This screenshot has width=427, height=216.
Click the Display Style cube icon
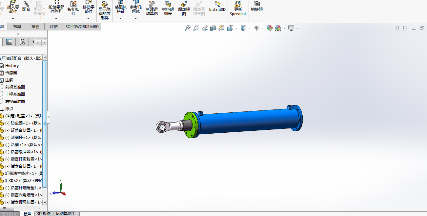pyautogui.click(x=243, y=28)
